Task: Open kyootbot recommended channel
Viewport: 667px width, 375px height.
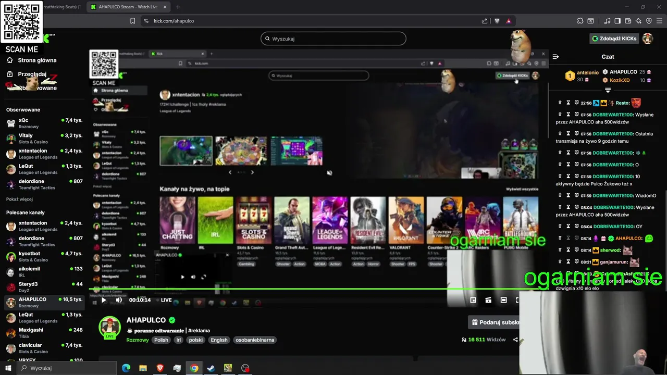Action: [x=44, y=256]
